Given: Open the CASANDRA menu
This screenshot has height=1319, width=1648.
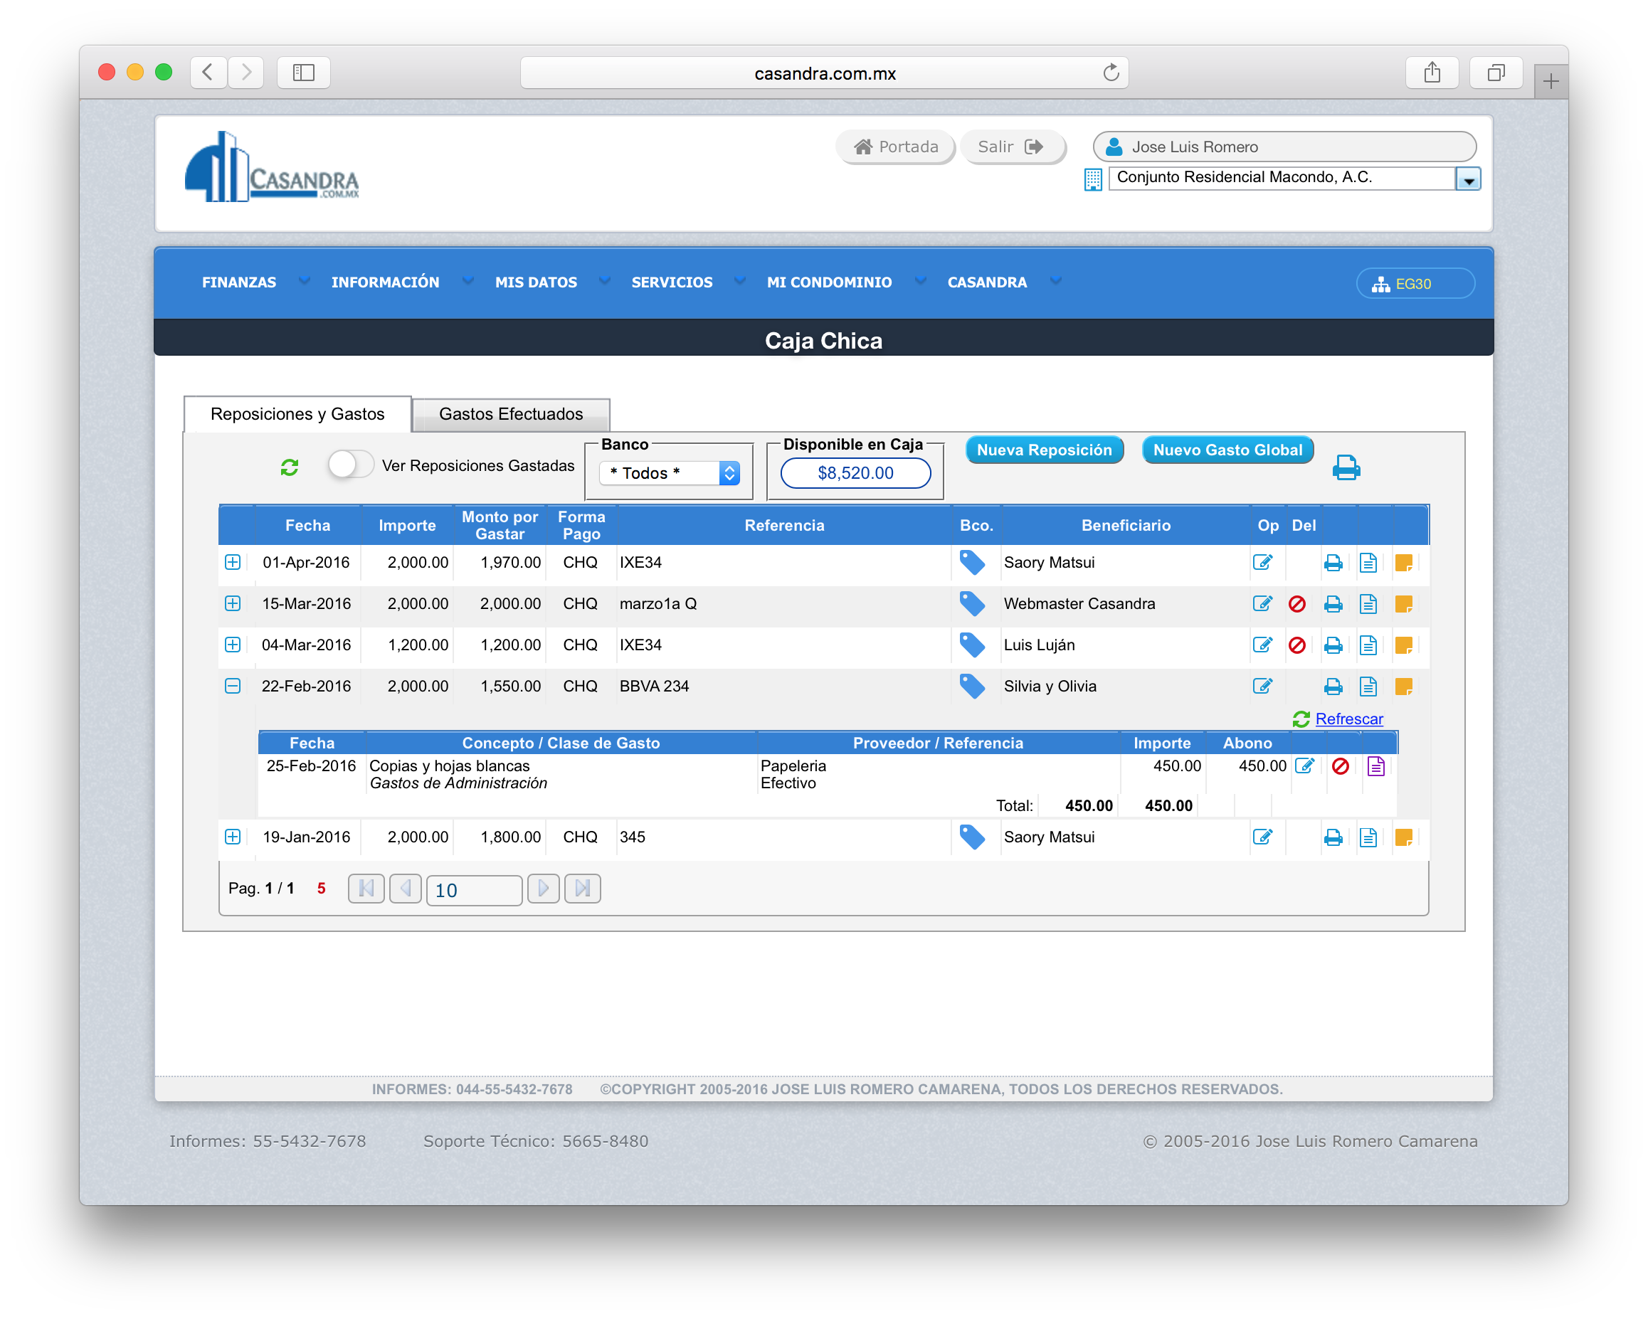Looking at the screenshot, I should point(987,282).
